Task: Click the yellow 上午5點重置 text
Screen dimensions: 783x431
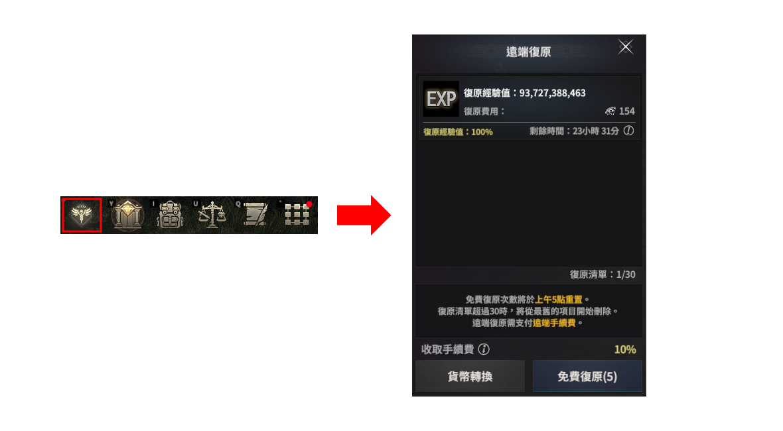Action: pos(558,299)
